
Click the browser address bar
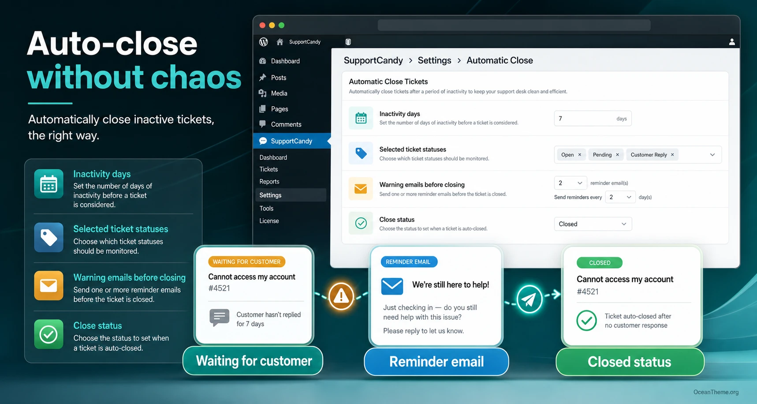pos(514,25)
